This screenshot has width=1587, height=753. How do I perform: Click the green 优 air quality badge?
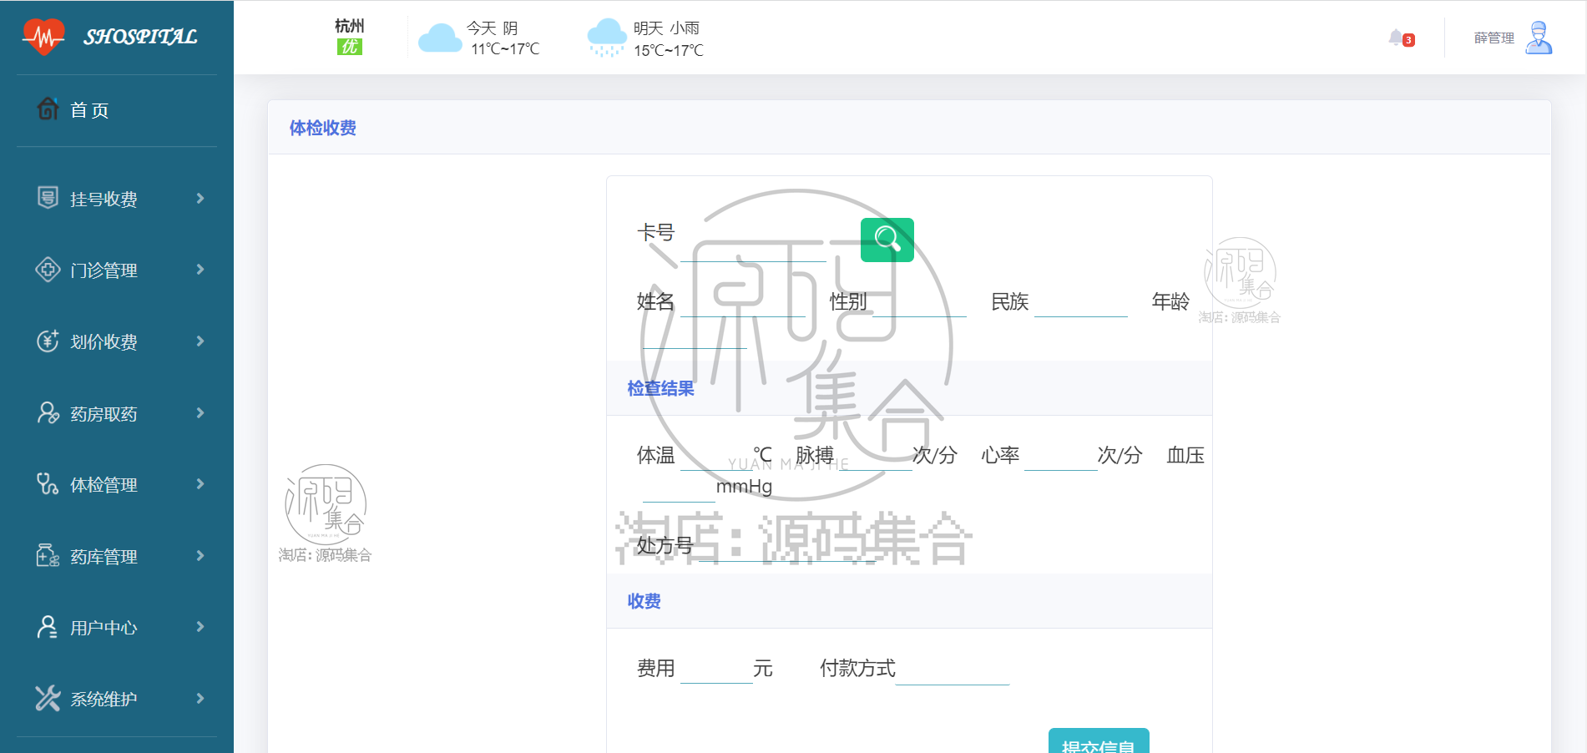pos(349,47)
